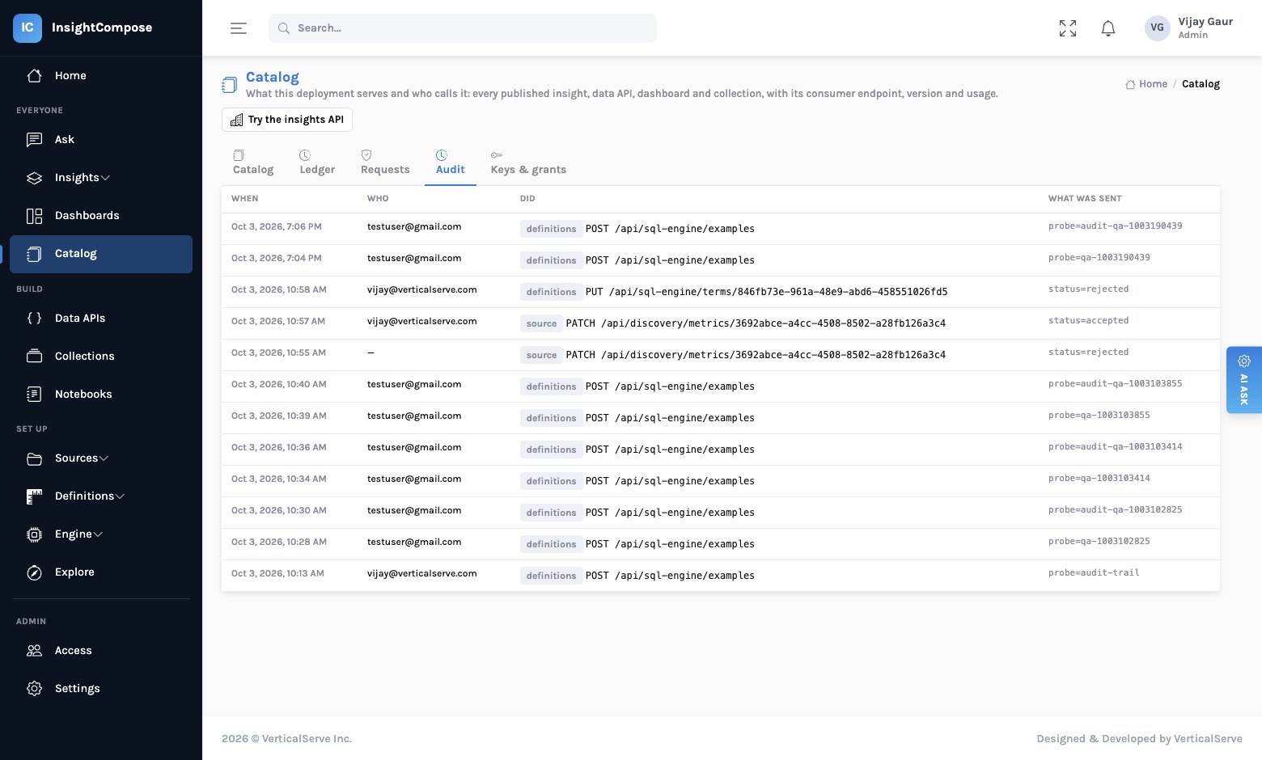The width and height of the screenshot is (1262, 760).
Task: Expand the Definitions menu chevron
Action: (x=120, y=496)
